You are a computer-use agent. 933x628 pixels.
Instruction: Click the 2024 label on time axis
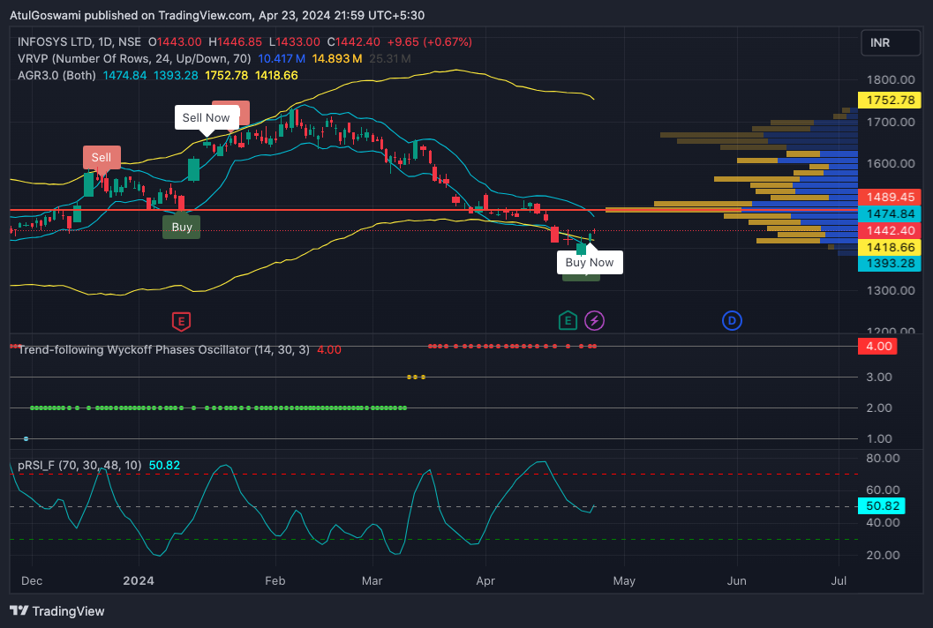pos(138,581)
